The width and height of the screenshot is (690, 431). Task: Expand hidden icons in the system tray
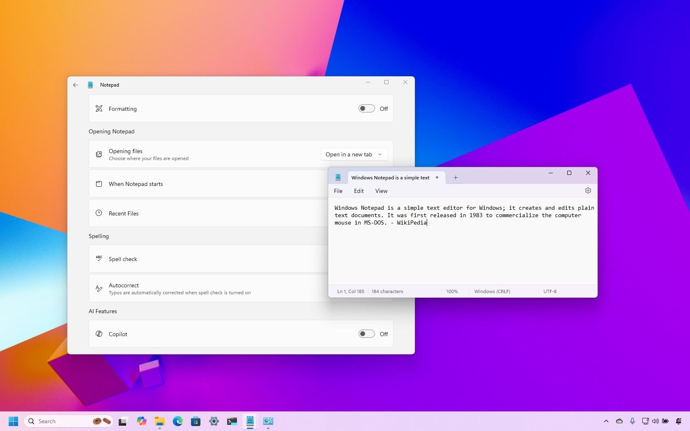[606, 421]
